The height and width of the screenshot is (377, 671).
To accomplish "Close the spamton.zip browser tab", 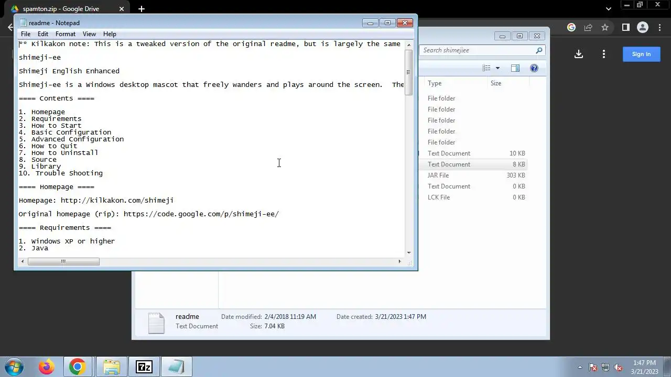I will coord(122,9).
